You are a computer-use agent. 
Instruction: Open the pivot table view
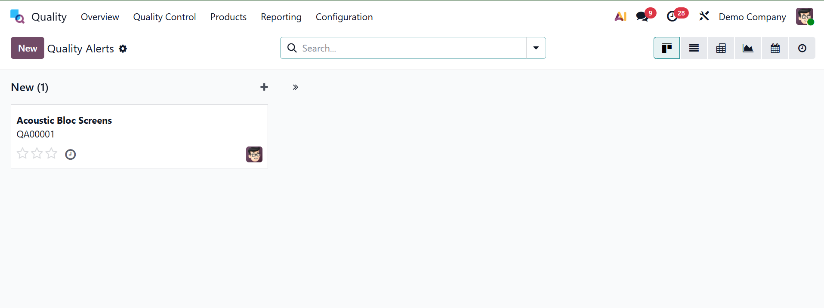point(721,48)
